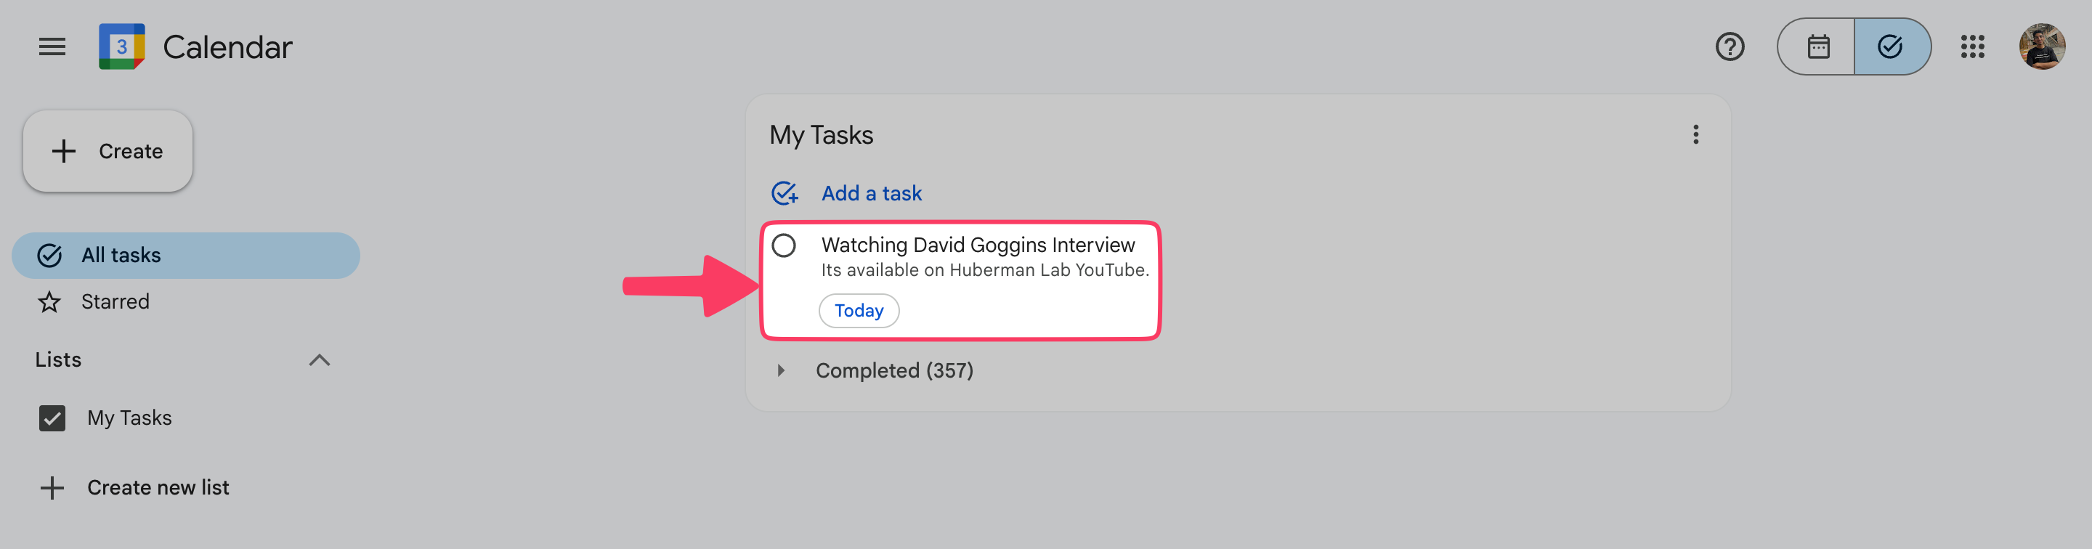Switch to Tasks view icon
Viewport: 2092px width, 549px height.
pyautogui.click(x=1891, y=46)
